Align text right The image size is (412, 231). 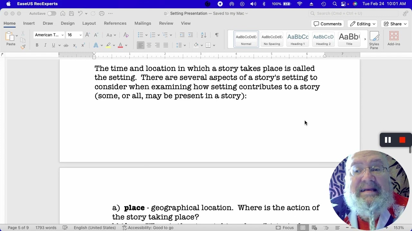coord(157,45)
